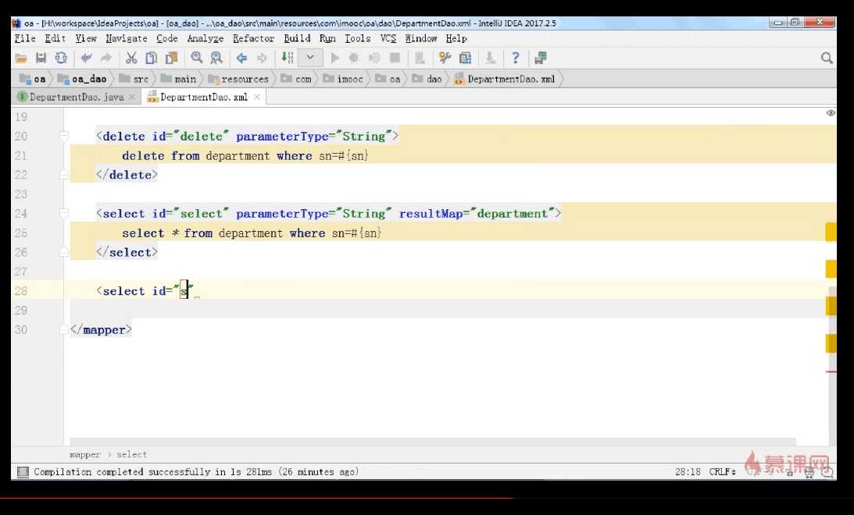
Task: Click the green tool icon right of Help
Action: (540, 59)
